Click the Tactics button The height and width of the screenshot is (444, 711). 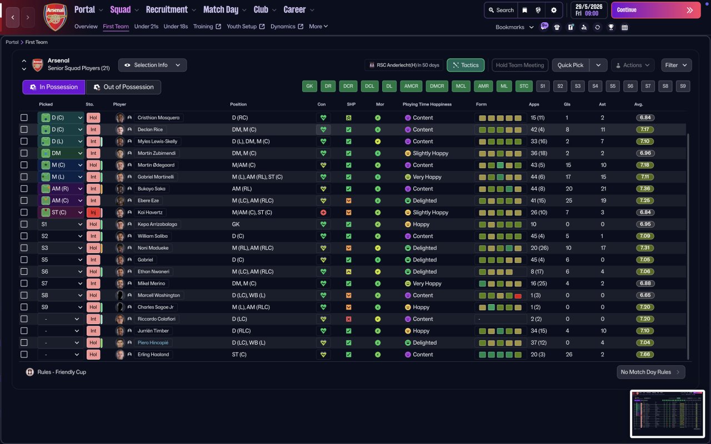465,65
